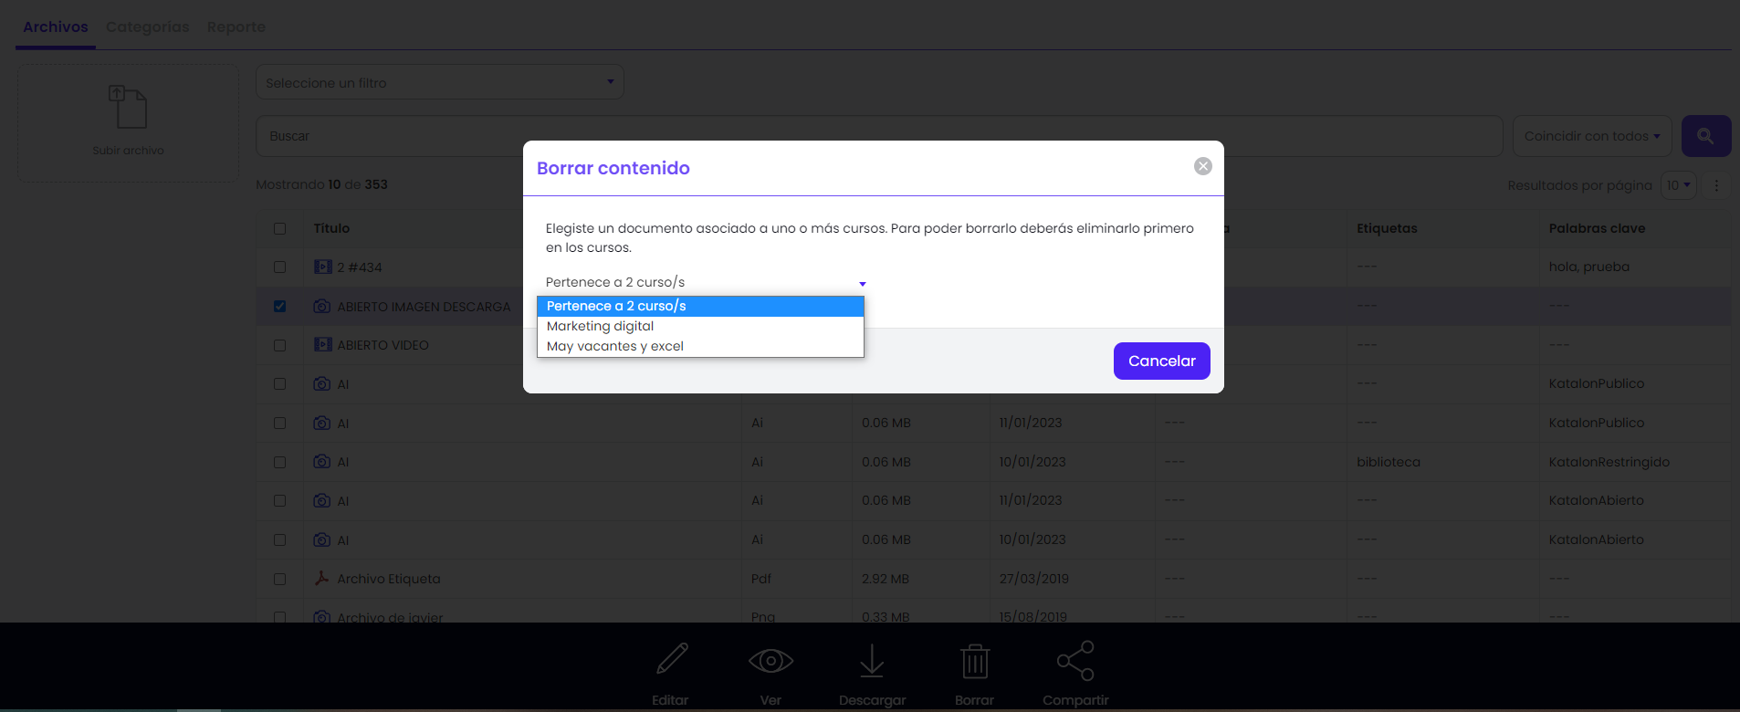This screenshot has height=712, width=1740.
Task: Open the Seleccione un filtro dropdown
Action: (440, 82)
